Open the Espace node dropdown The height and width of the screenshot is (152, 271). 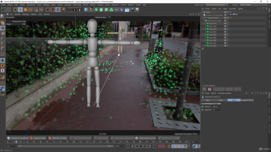217,5
